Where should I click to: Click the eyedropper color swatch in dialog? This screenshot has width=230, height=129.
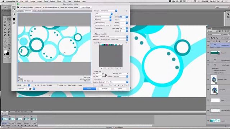(x=14, y=19)
